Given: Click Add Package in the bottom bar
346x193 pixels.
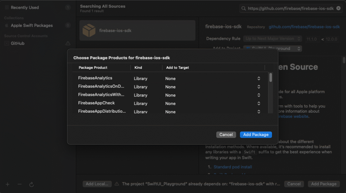Looking at the screenshot, I should (x=324, y=184).
